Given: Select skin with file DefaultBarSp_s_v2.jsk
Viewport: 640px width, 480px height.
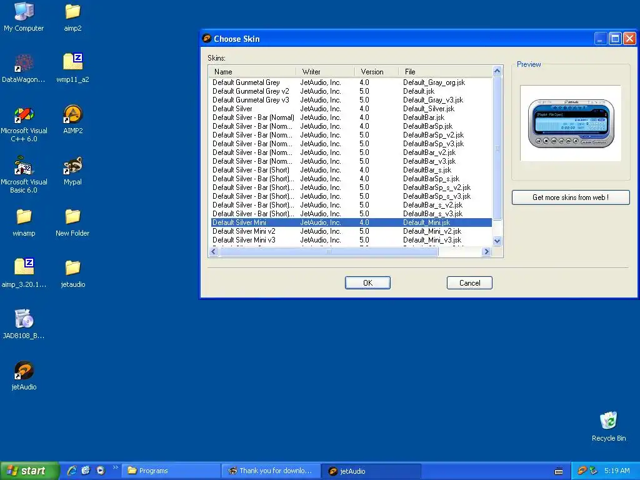Looking at the screenshot, I should pyautogui.click(x=351, y=187).
